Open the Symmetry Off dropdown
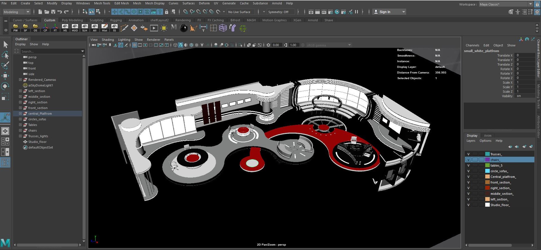Image resolution: width=541 pixels, height=250 pixels. pyautogui.click(x=280, y=12)
